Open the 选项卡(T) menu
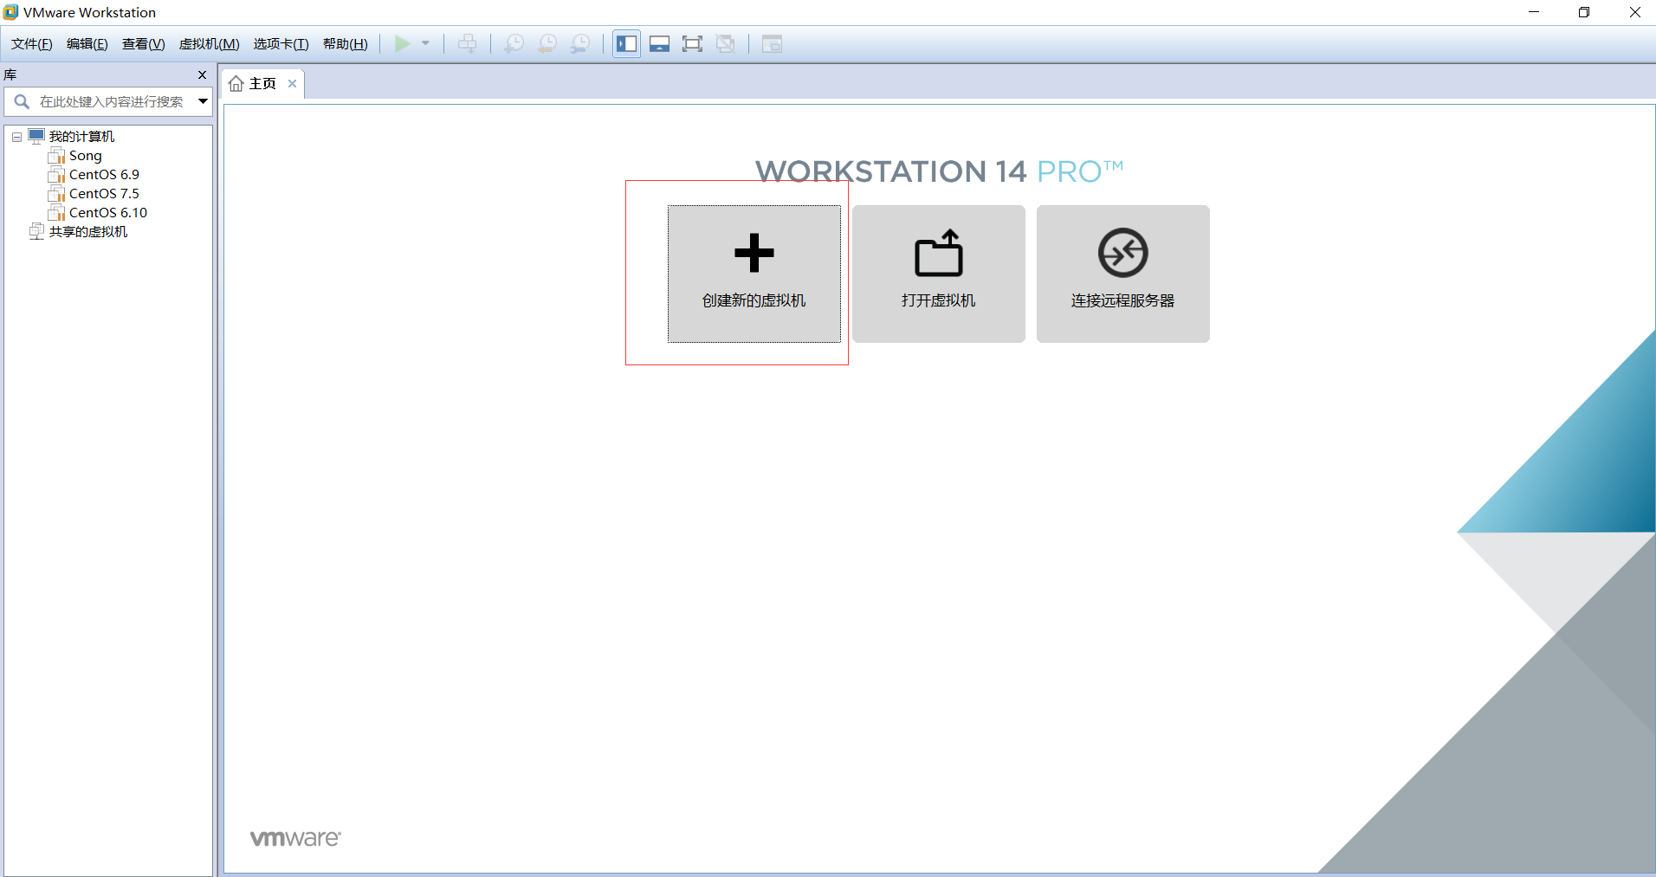Screen dimensions: 1656x877 pos(281,44)
